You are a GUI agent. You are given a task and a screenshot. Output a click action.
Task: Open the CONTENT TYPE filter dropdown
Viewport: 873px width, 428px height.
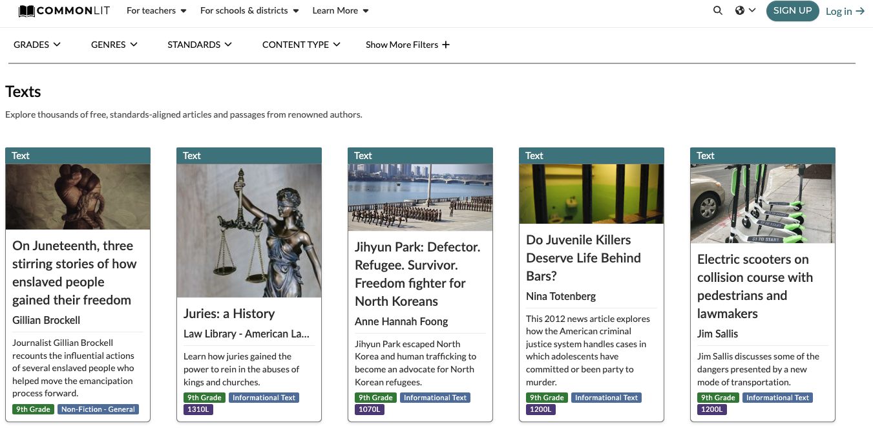pyautogui.click(x=301, y=45)
